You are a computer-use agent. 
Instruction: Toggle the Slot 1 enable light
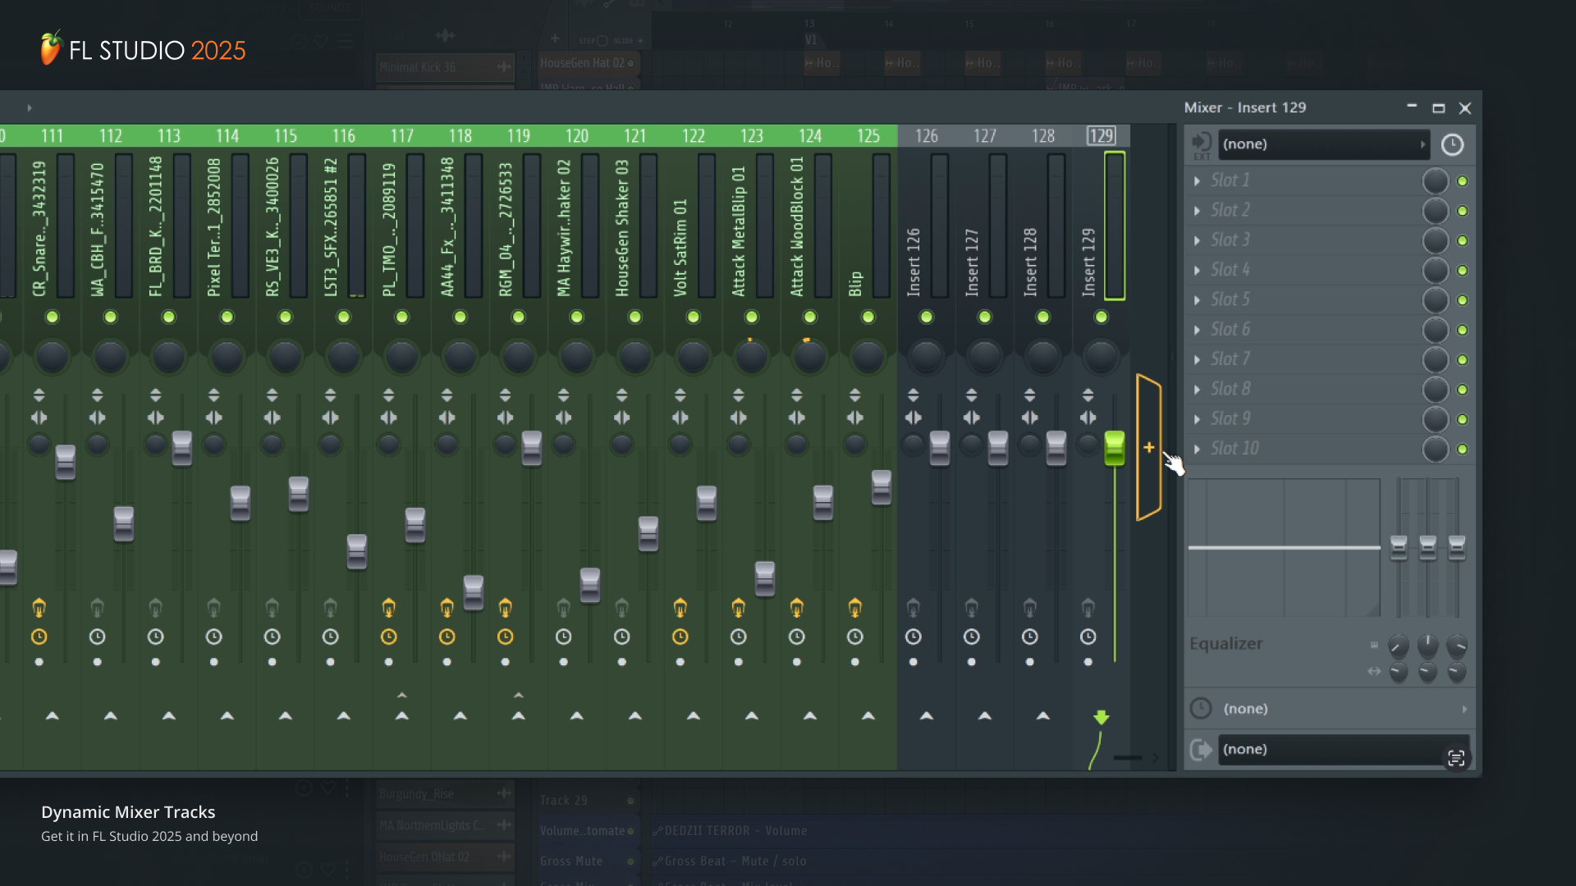coord(1462,181)
